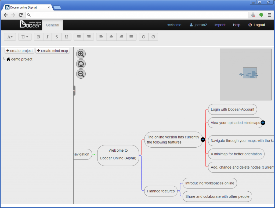Click the minimap viewport rectangle

(250, 73)
